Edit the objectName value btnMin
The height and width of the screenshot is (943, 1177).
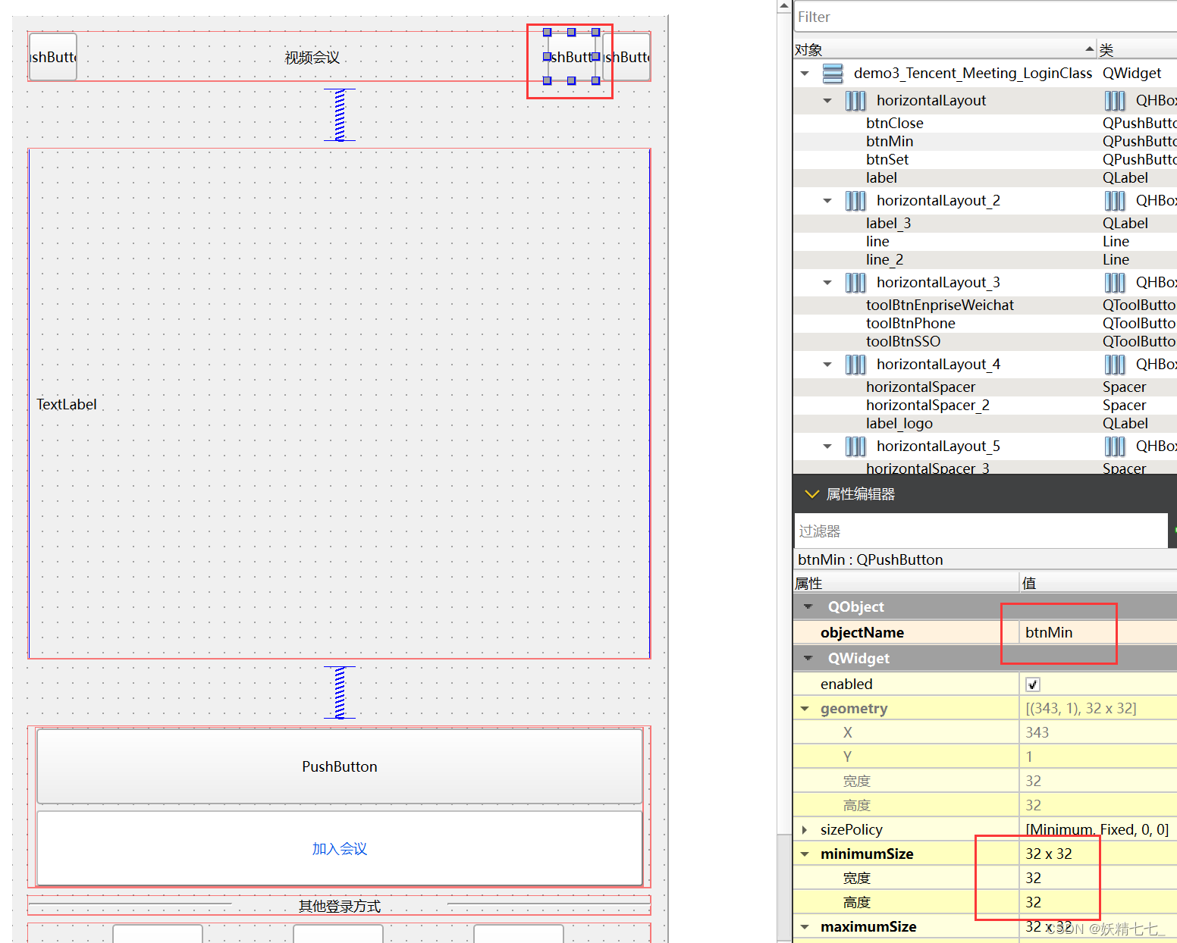(1097, 633)
